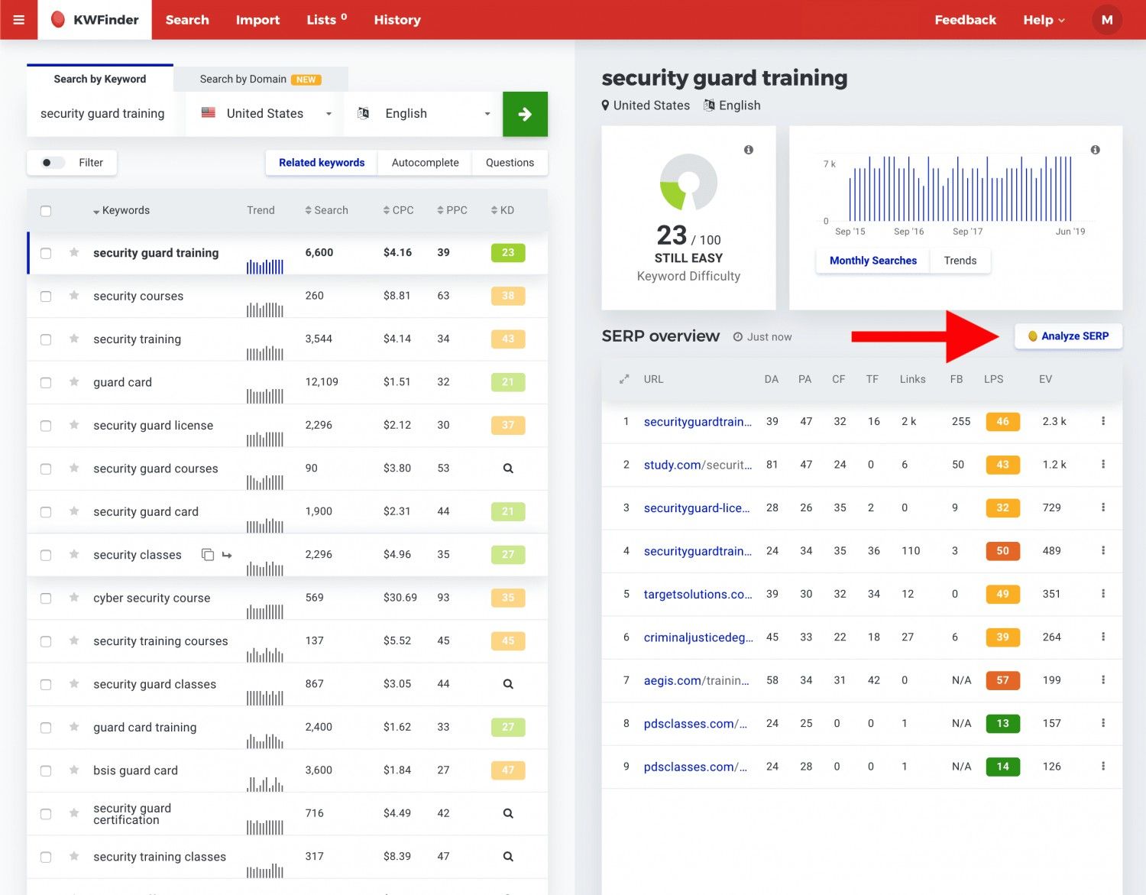Open the search volume chart info icon

(1095, 150)
